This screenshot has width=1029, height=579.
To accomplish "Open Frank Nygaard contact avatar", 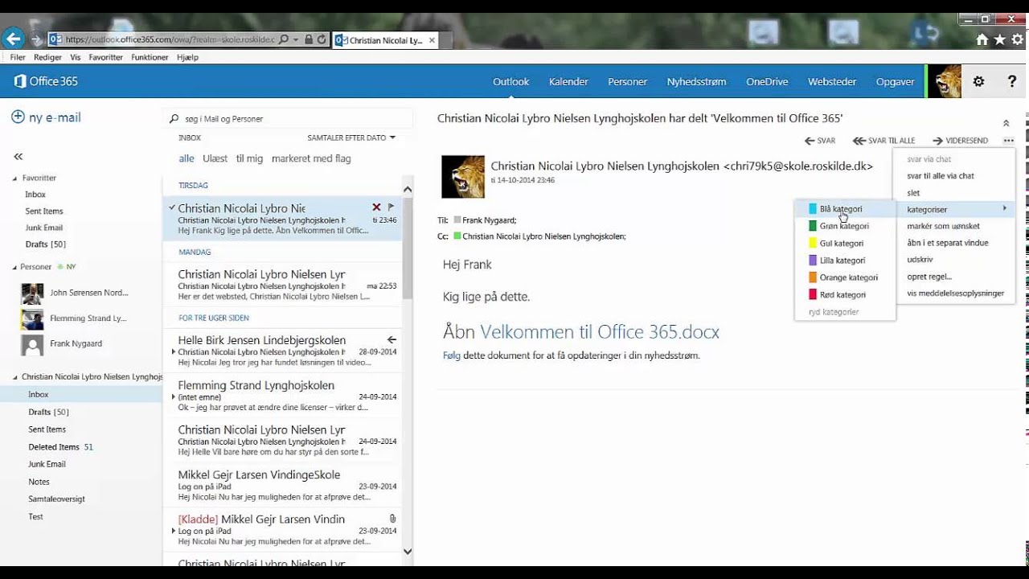I will tap(32, 344).
